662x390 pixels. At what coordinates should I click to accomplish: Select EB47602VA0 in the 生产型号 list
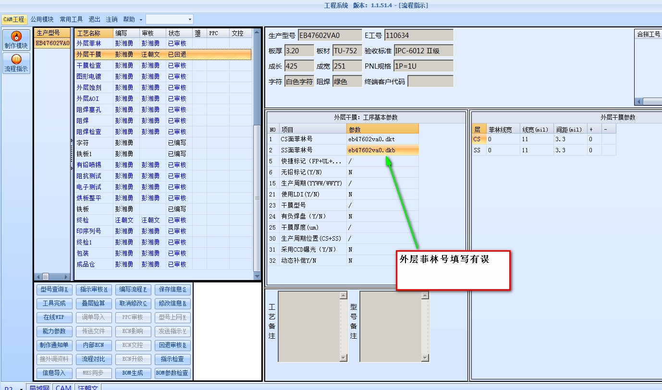tap(53, 43)
